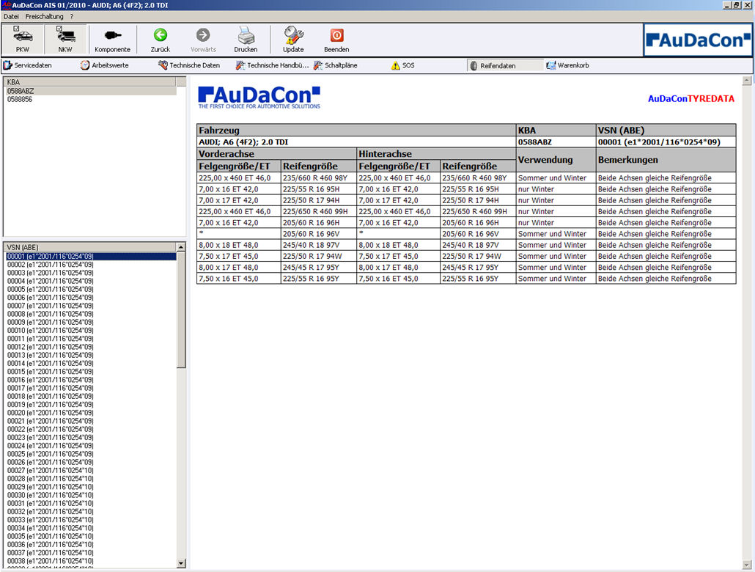Open the SOS warning section
The height and width of the screenshot is (572, 755).
click(x=402, y=65)
